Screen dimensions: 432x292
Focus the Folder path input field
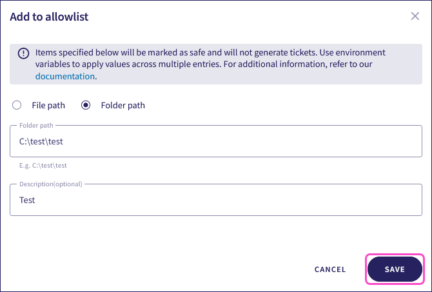(215, 141)
